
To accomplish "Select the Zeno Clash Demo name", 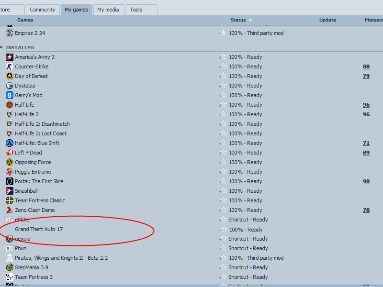I will 35,210.
